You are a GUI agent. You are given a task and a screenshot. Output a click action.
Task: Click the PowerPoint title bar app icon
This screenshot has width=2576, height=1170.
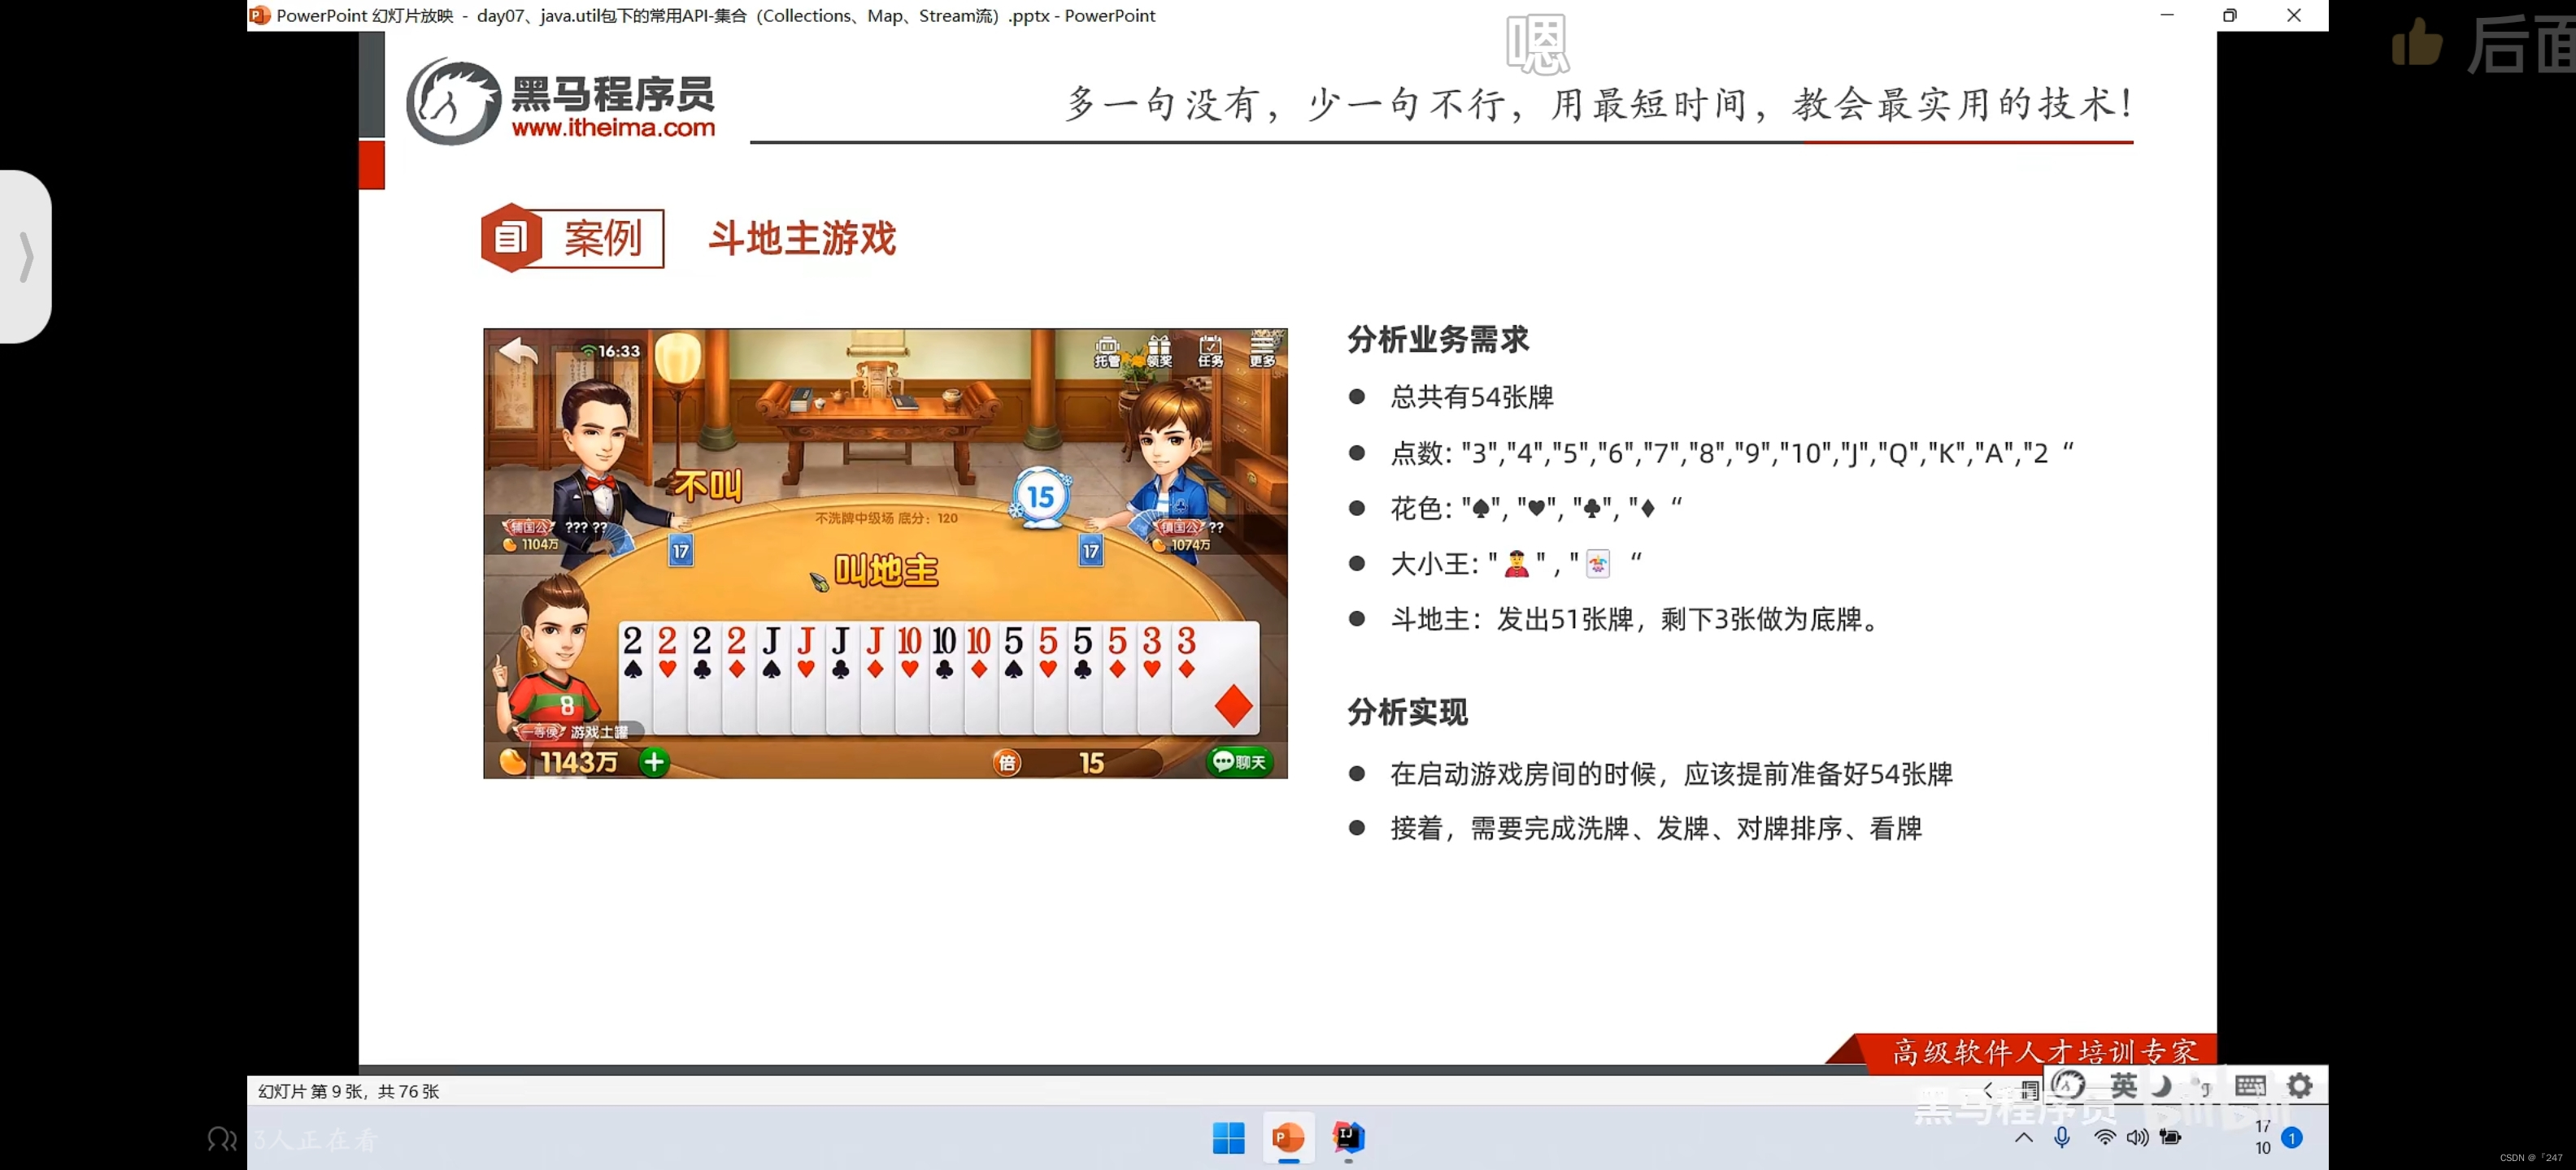[x=259, y=15]
